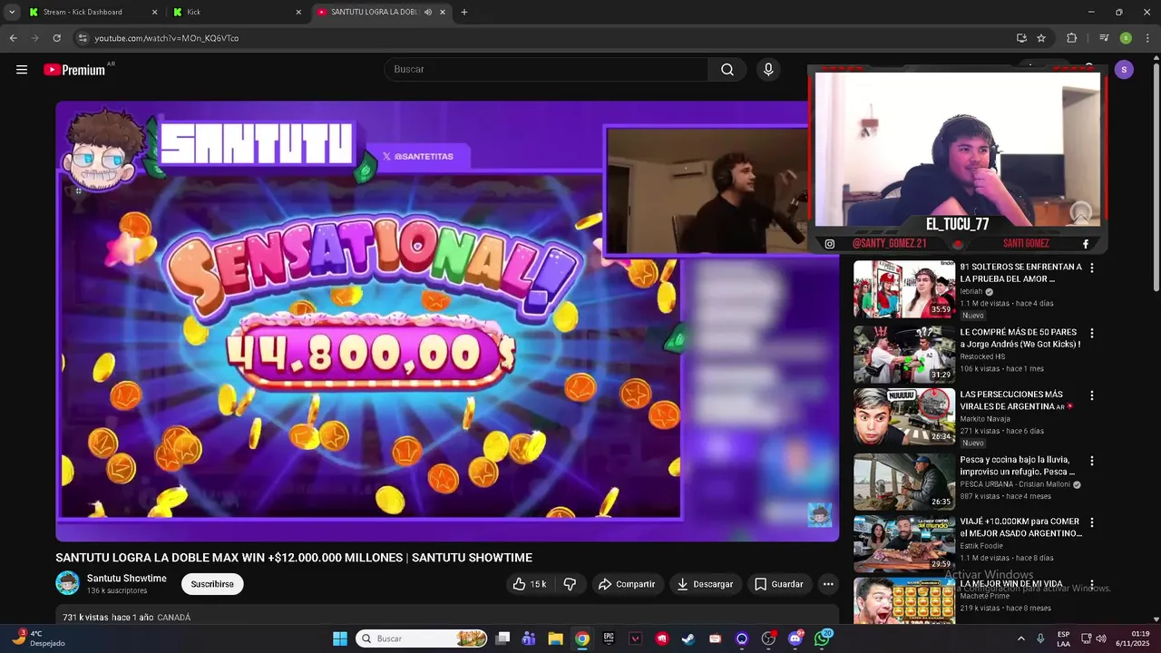The height and width of the screenshot is (653, 1161).
Task: Open a new browser tab
Action: (464, 12)
